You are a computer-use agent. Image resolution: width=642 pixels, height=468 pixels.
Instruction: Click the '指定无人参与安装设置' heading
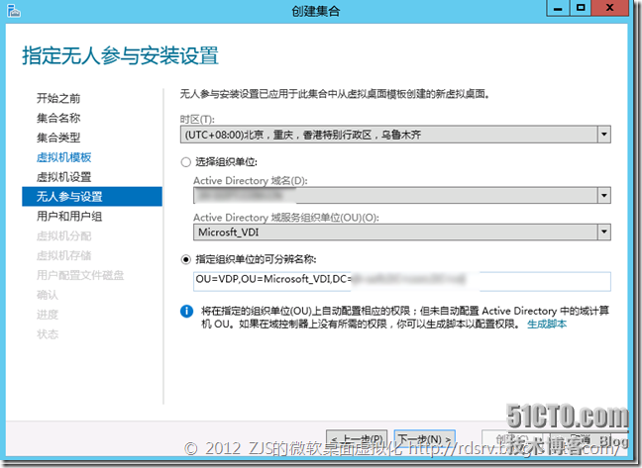[x=121, y=55]
